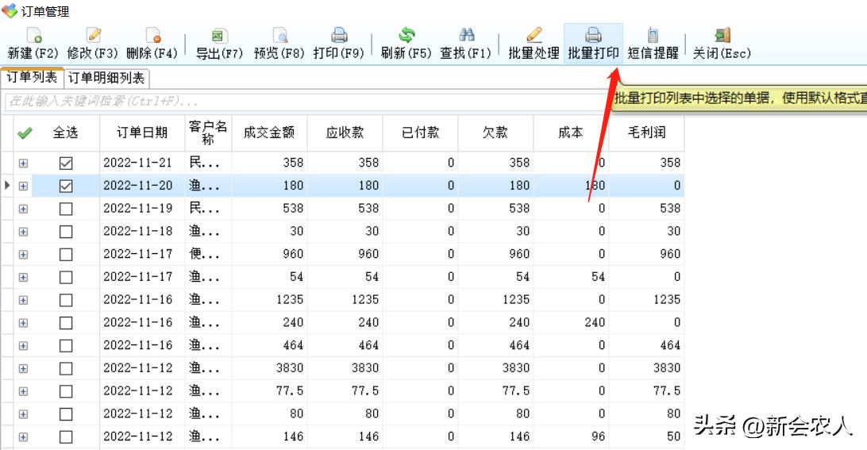867x450 pixels.
Task: Expand the 2022-11-21 order row
Action: pyautogui.click(x=23, y=163)
